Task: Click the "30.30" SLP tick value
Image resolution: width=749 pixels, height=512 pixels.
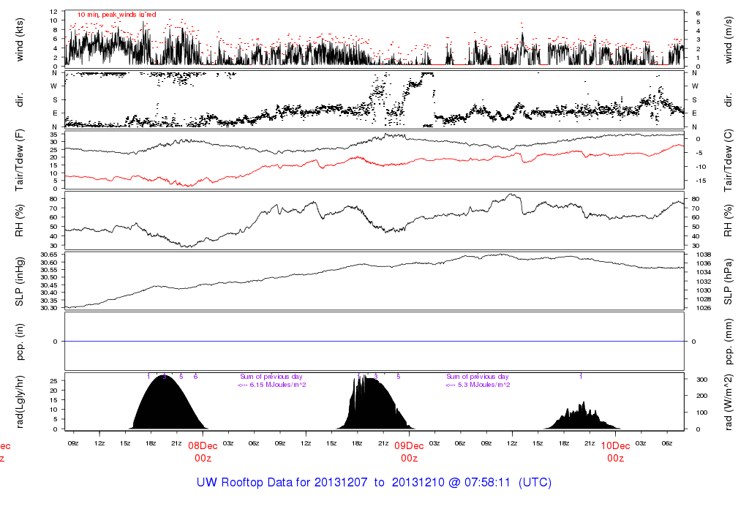Action: tap(49, 308)
